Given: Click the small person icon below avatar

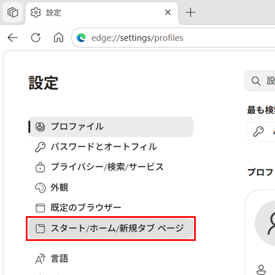Looking at the screenshot, I should pyautogui.click(x=261, y=269).
